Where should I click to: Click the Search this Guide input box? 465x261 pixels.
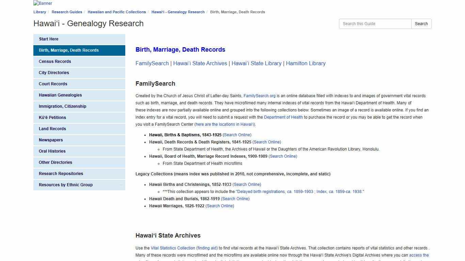[375, 24]
